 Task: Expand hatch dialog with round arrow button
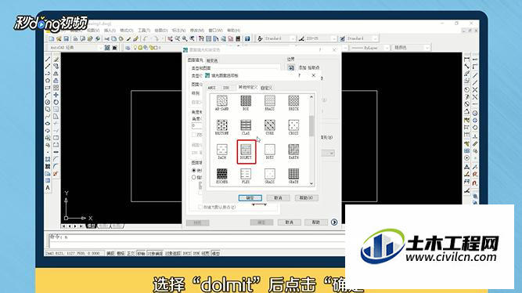(334, 222)
